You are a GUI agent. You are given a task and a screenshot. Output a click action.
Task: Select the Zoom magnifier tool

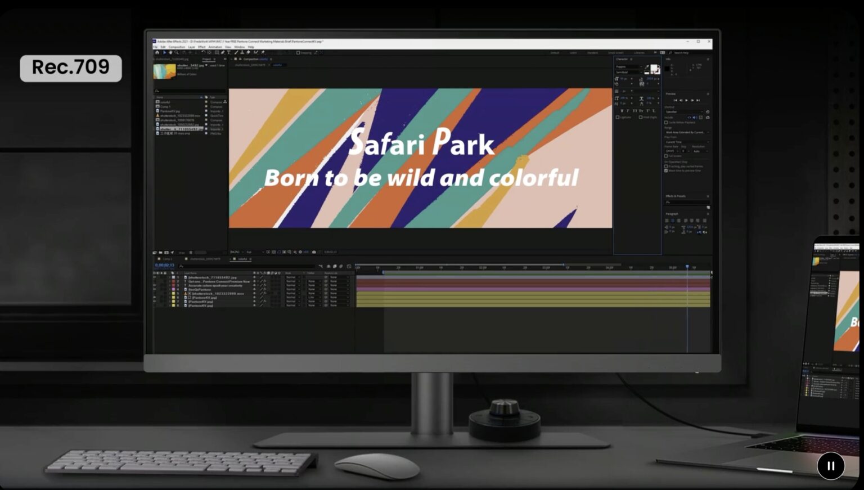177,52
